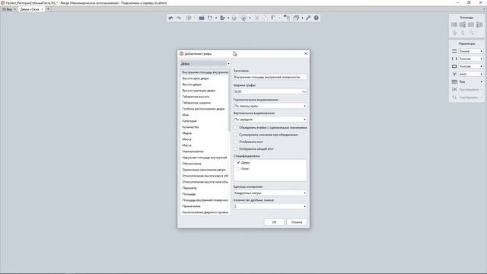Viewport: 487px width, 274px height.
Task: Enable Отображать общий итог checkbox
Action: tap(235, 149)
